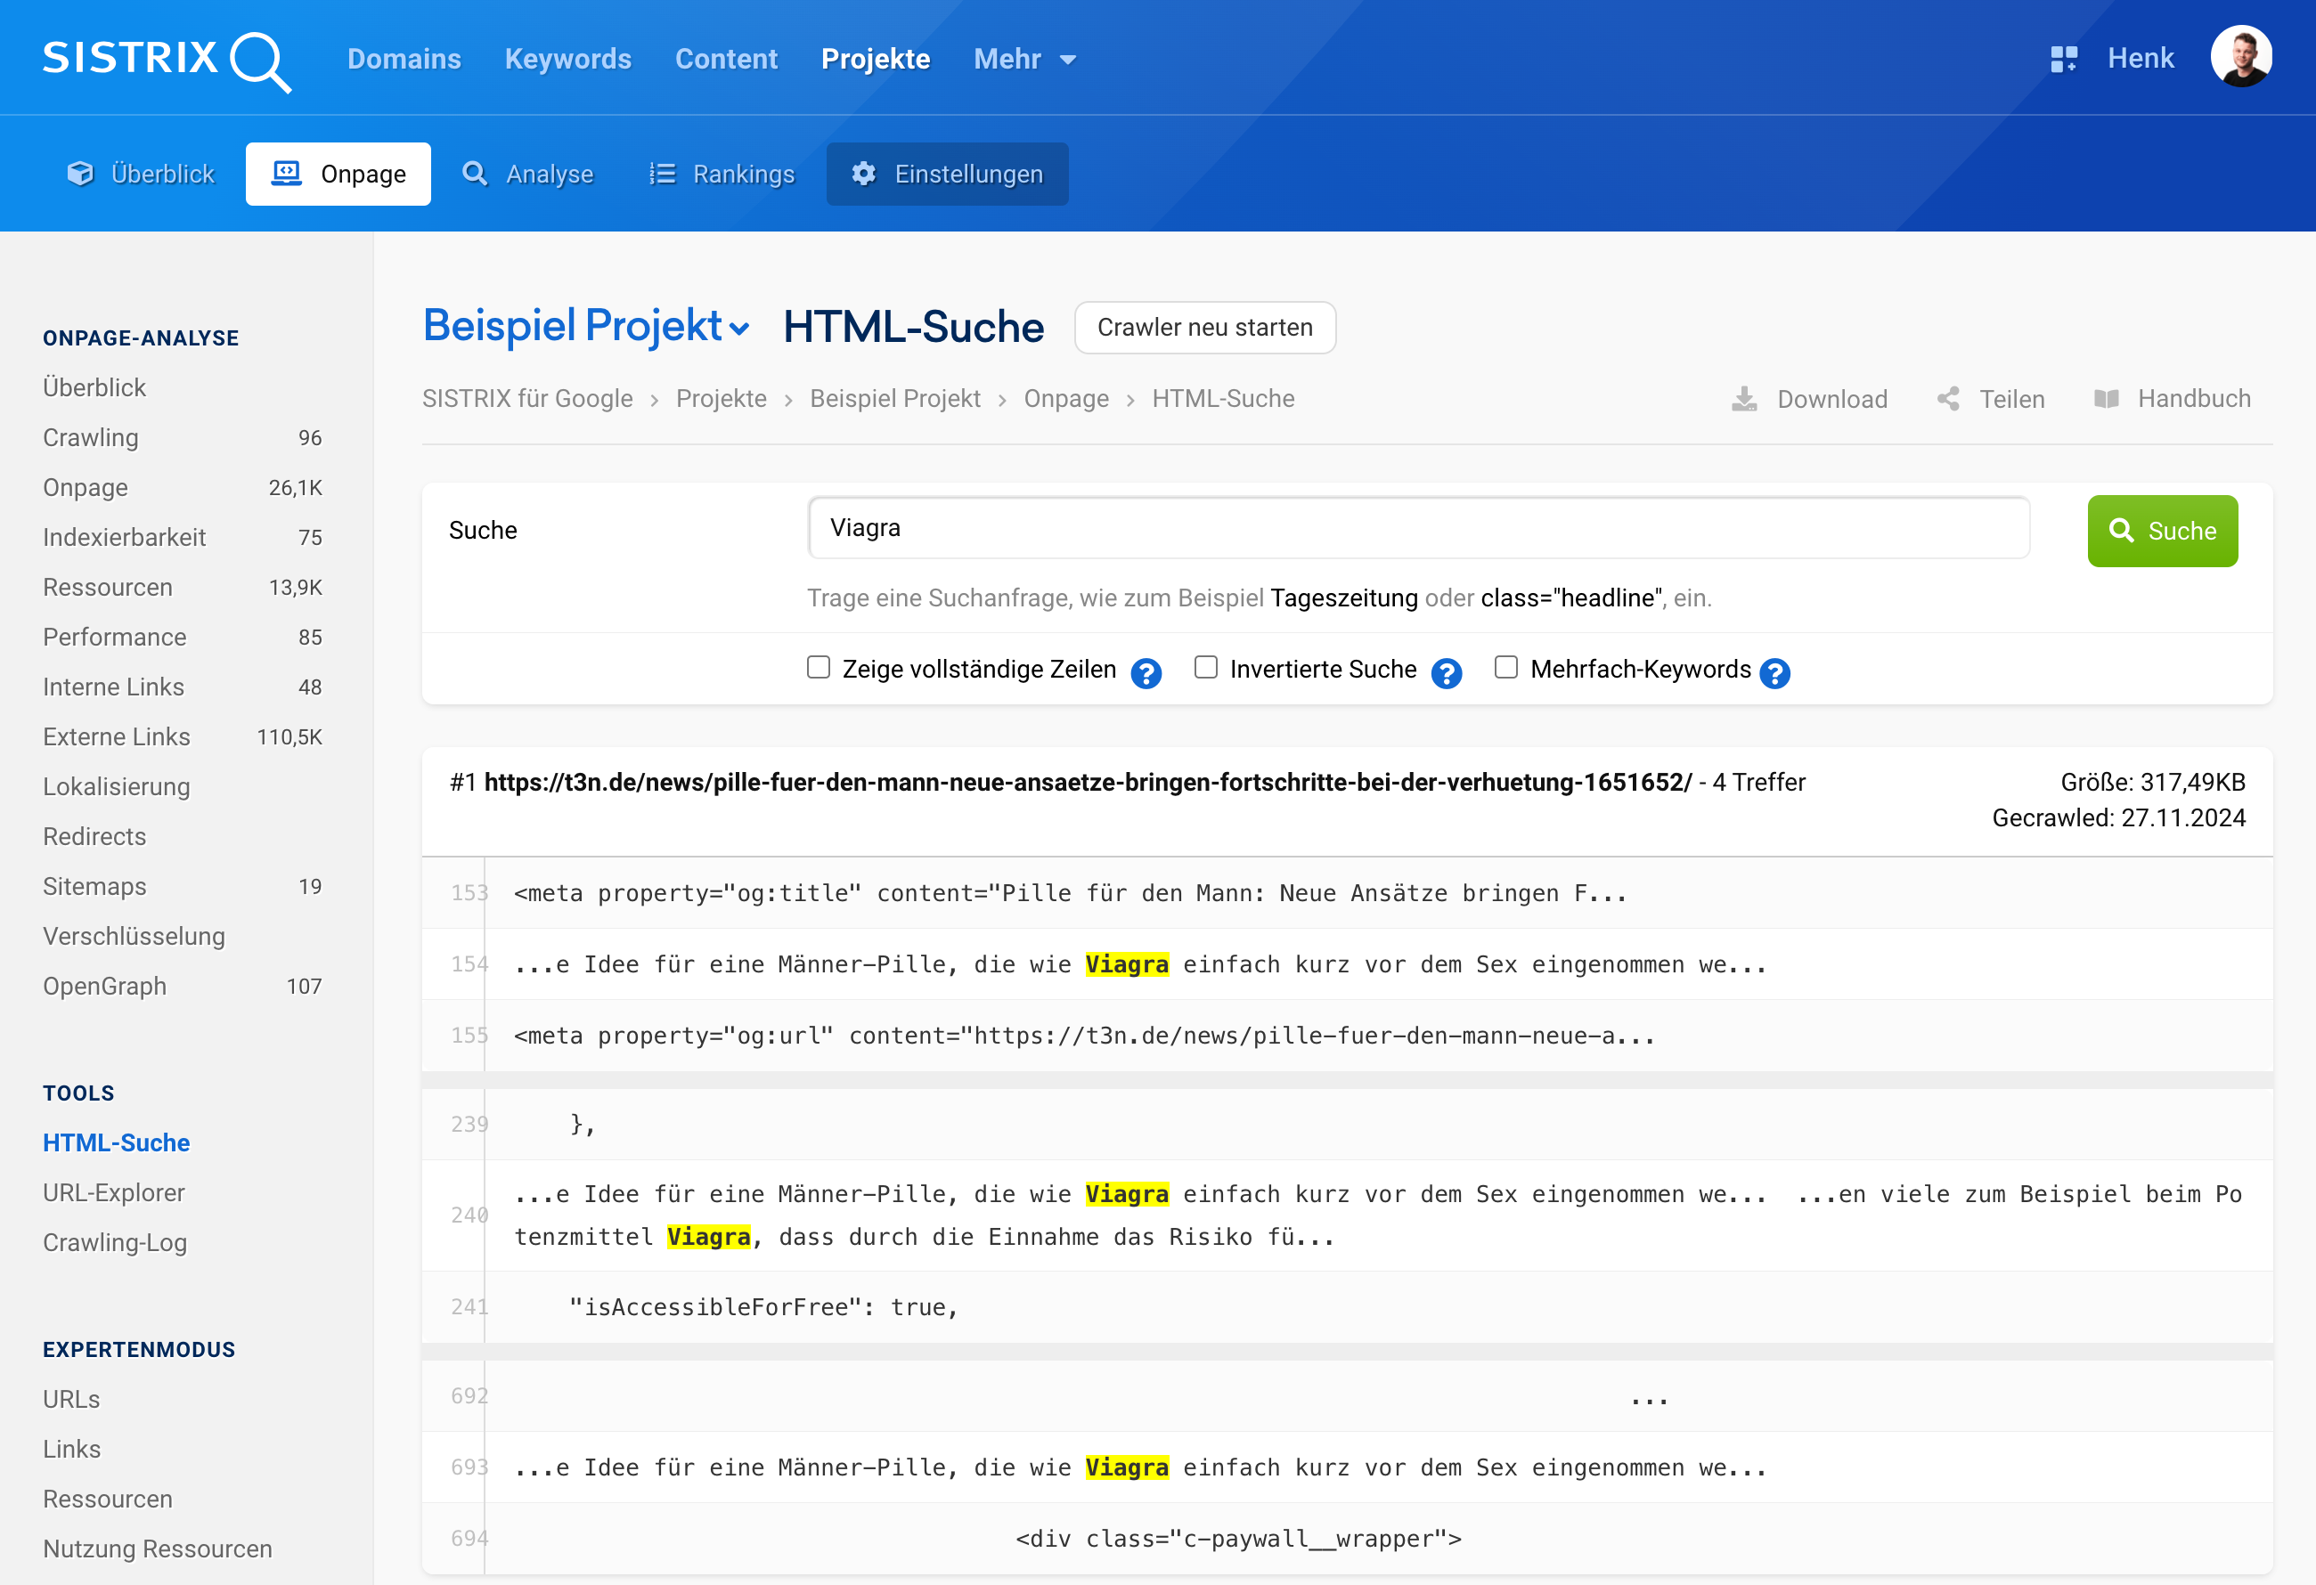Image resolution: width=2316 pixels, height=1585 pixels.
Task: Select the HTML-Suche tool link
Action: point(116,1140)
